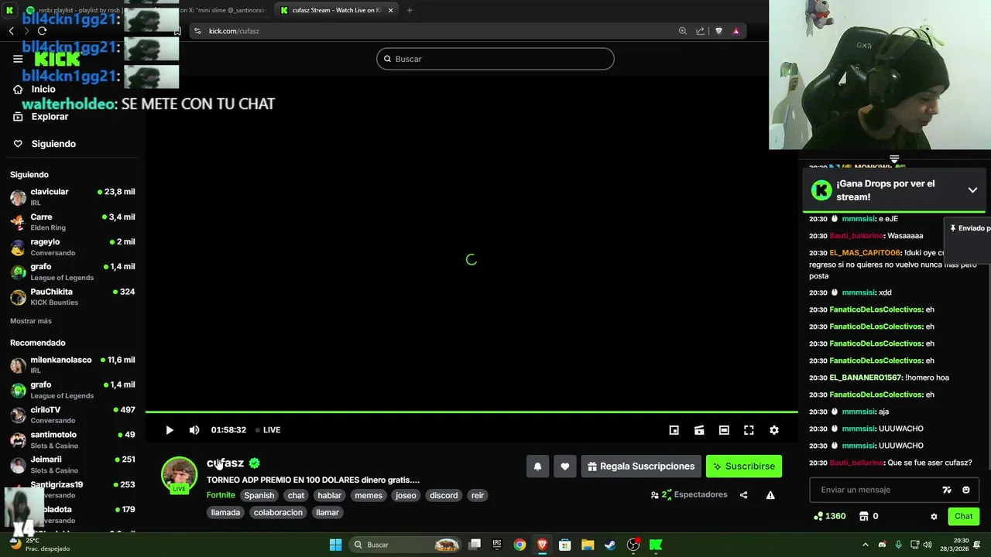Jump to LIVE indicator in player
The image size is (991, 557).
[x=268, y=430]
